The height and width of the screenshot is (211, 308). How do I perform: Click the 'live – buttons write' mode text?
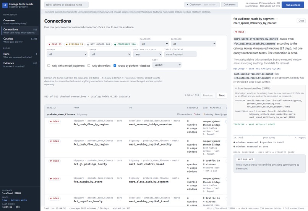pyautogui.click(x=15, y=200)
